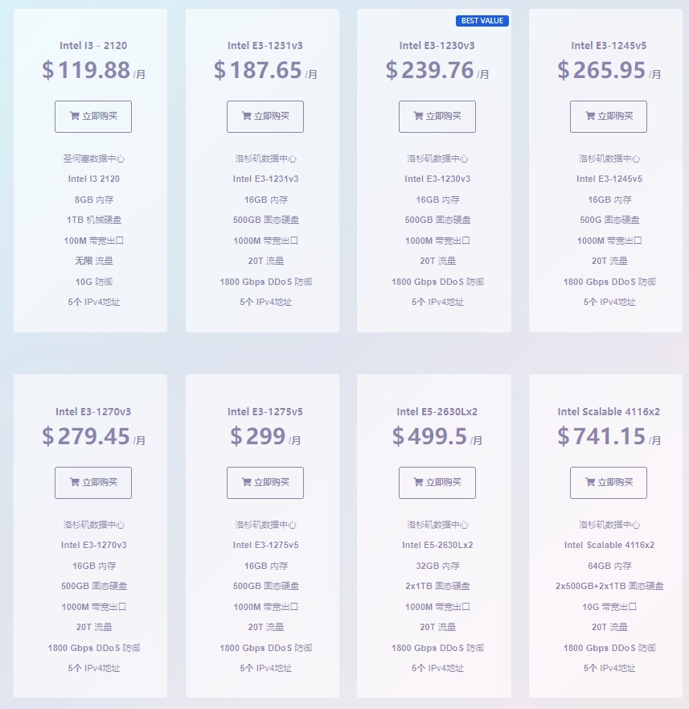Image resolution: width=689 pixels, height=709 pixels.
Task: Click the cart icon for Intel I3 - 2120
Action: click(x=75, y=116)
